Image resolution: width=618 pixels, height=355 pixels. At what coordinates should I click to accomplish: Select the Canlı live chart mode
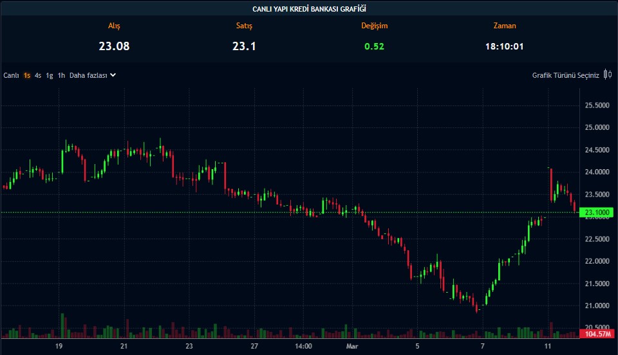point(11,75)
